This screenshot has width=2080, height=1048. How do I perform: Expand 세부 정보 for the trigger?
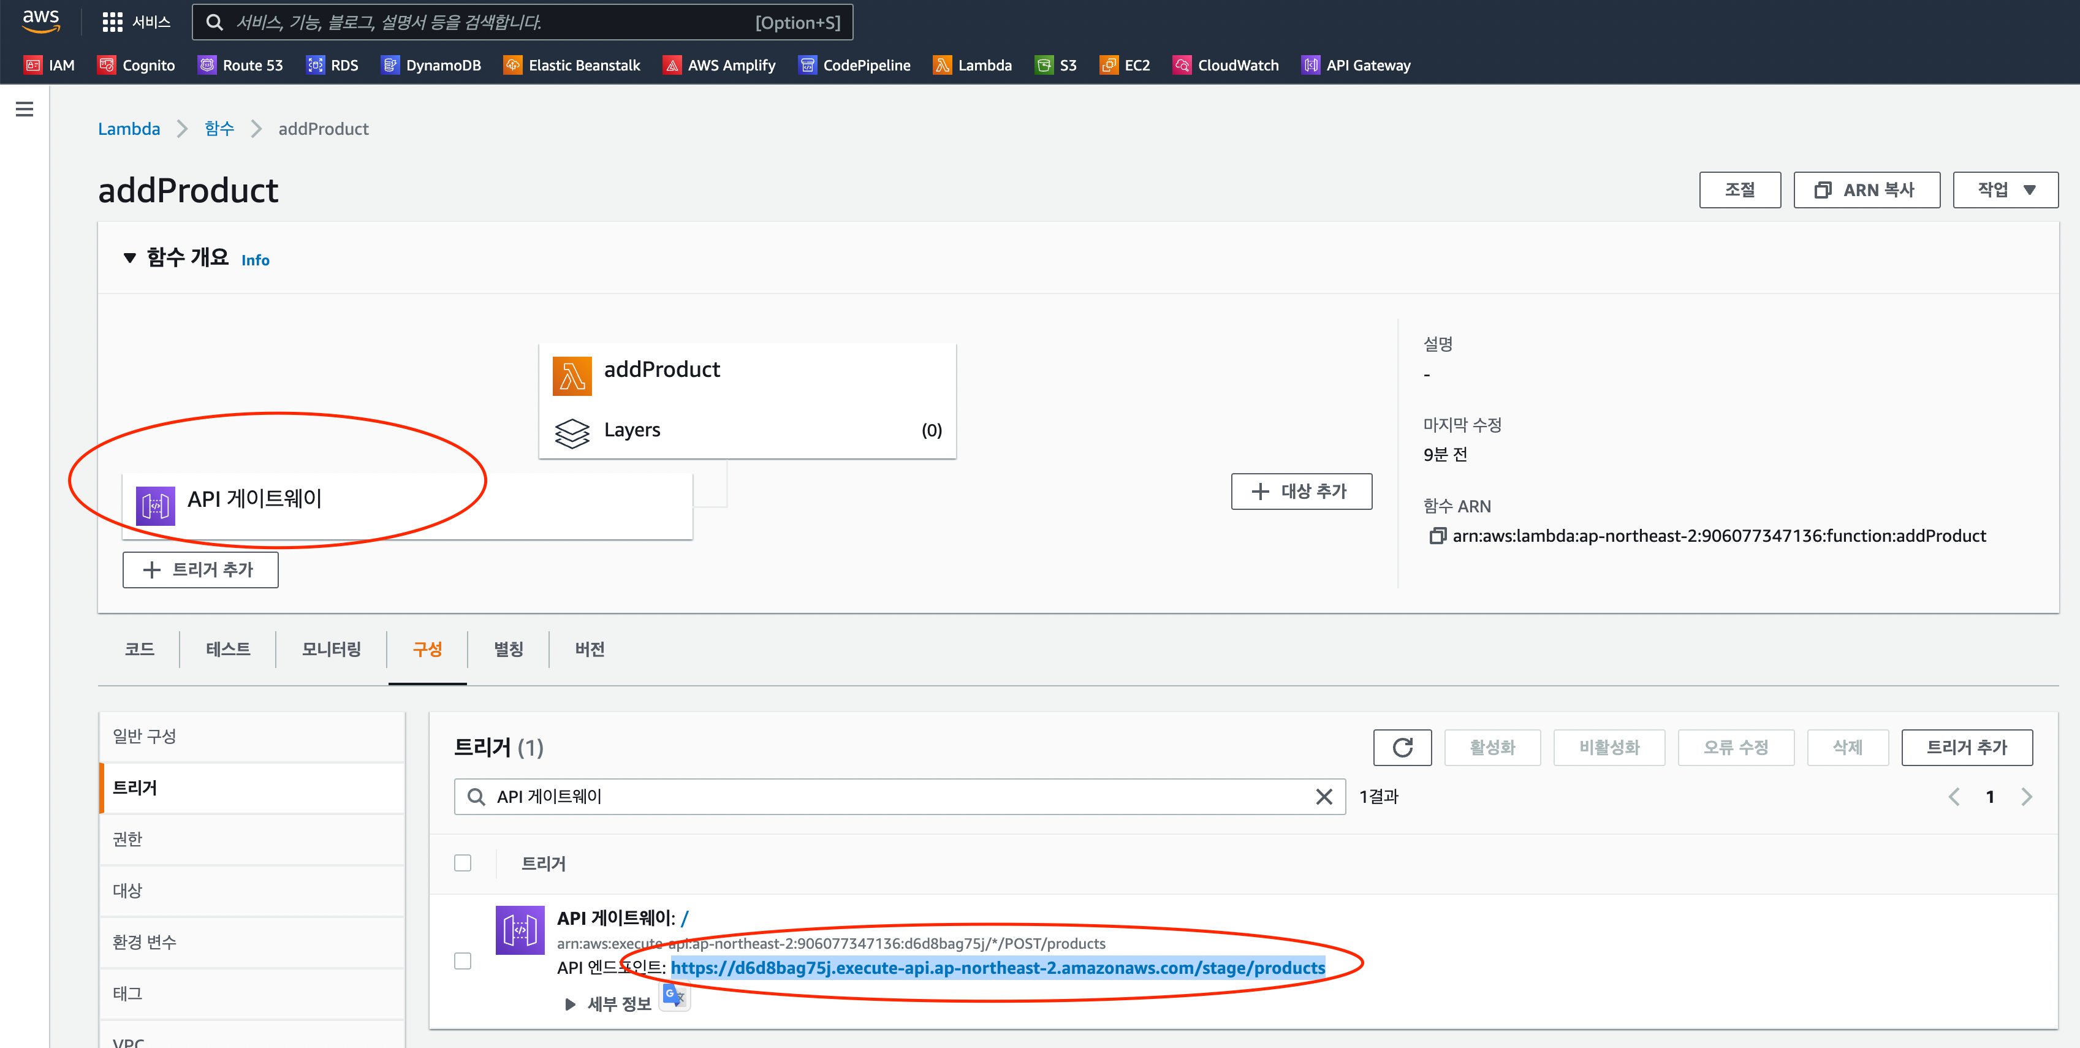click(x=570, y=1004)
